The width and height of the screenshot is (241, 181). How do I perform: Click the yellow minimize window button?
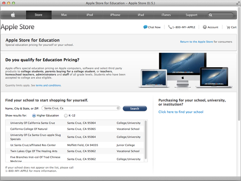click(x=9, y=3)
